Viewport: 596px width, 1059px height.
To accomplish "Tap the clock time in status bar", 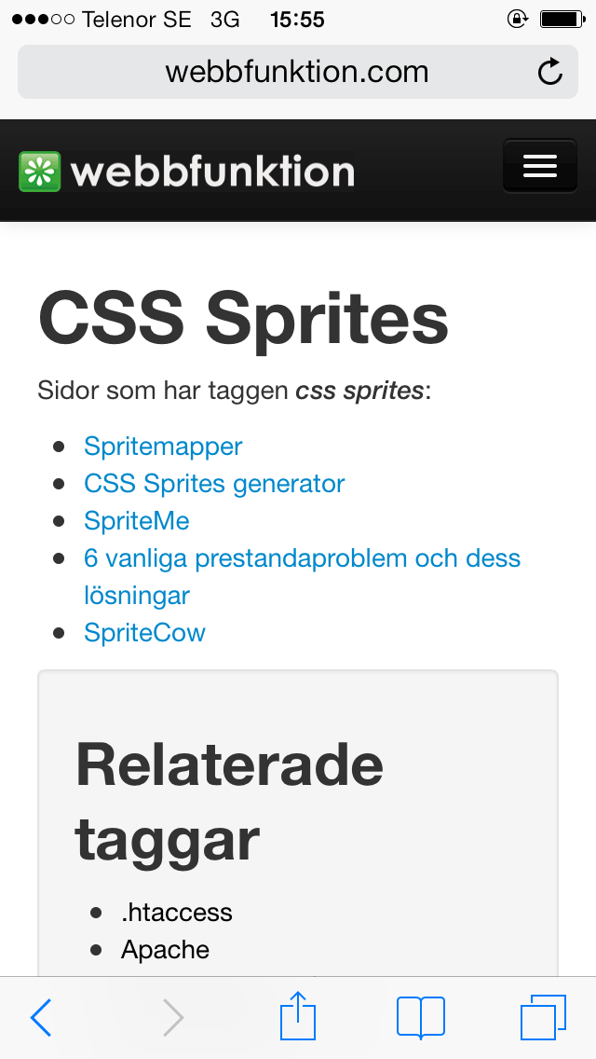I will tap(297, 19).
